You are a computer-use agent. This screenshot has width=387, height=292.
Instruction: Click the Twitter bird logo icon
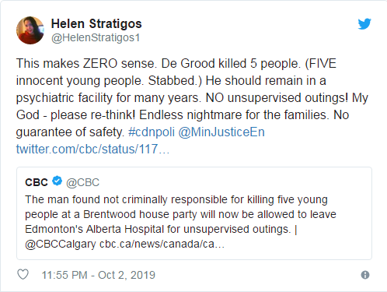pos(364,24)
